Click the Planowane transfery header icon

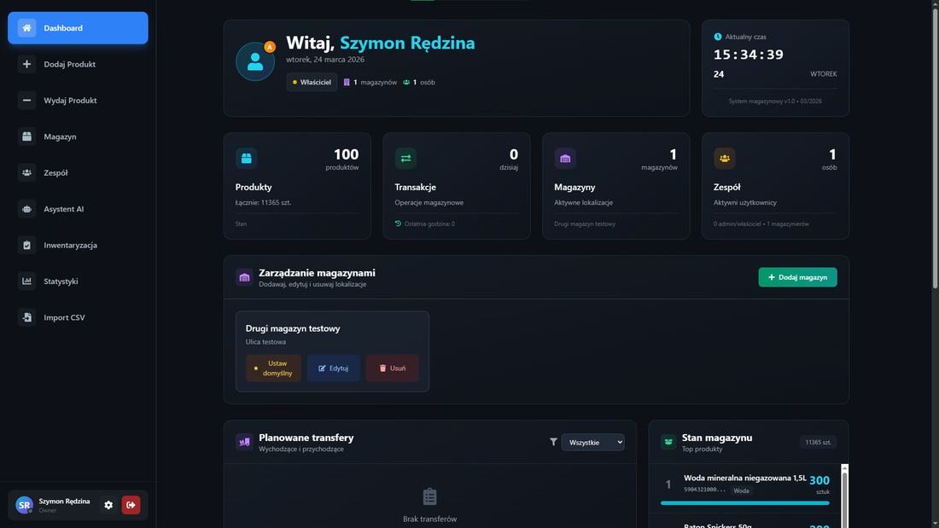click(x=244, y=442)
